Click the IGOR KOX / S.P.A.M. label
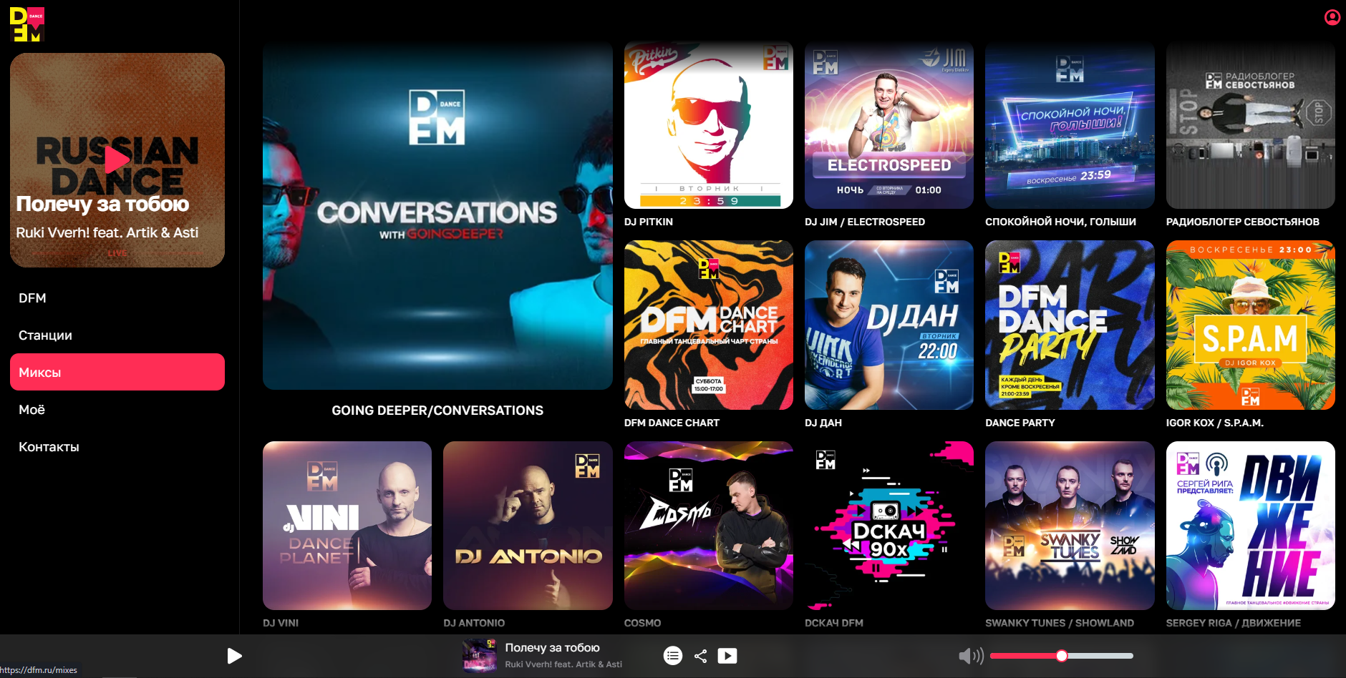The height and width of the screenshot is (678, 1346). click(1215, 423)
